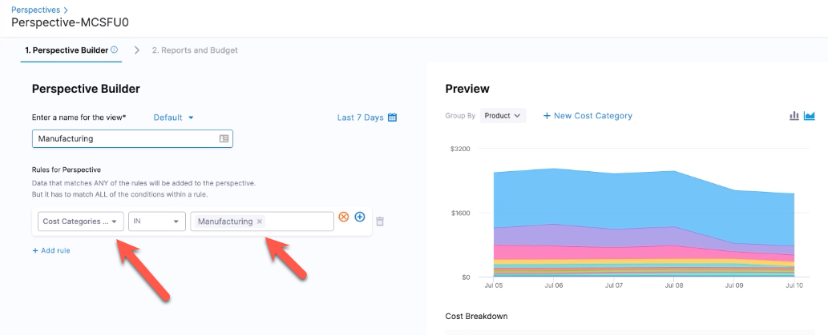Click the info icon next to Perspective Builder tab

tap(114, 50)
